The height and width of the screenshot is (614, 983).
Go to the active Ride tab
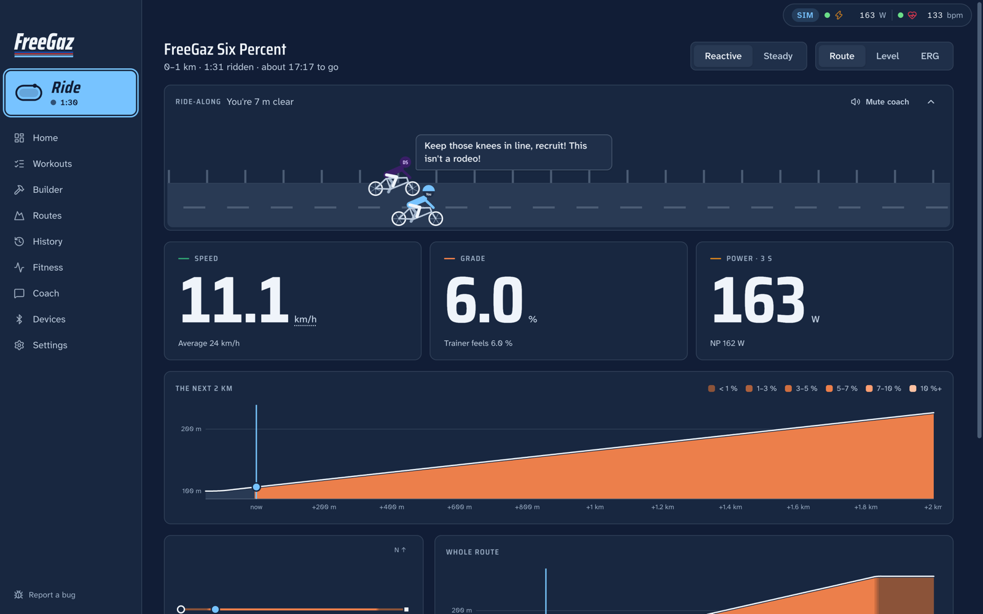click(71, 93)
